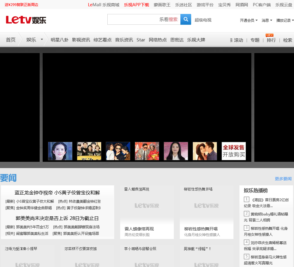
Task: Select the 全球发售 开放购买 thumbnail
Action: point(234,151)
